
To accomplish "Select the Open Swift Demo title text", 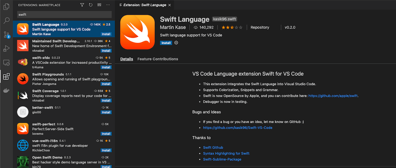I will [x=47, y=157].
